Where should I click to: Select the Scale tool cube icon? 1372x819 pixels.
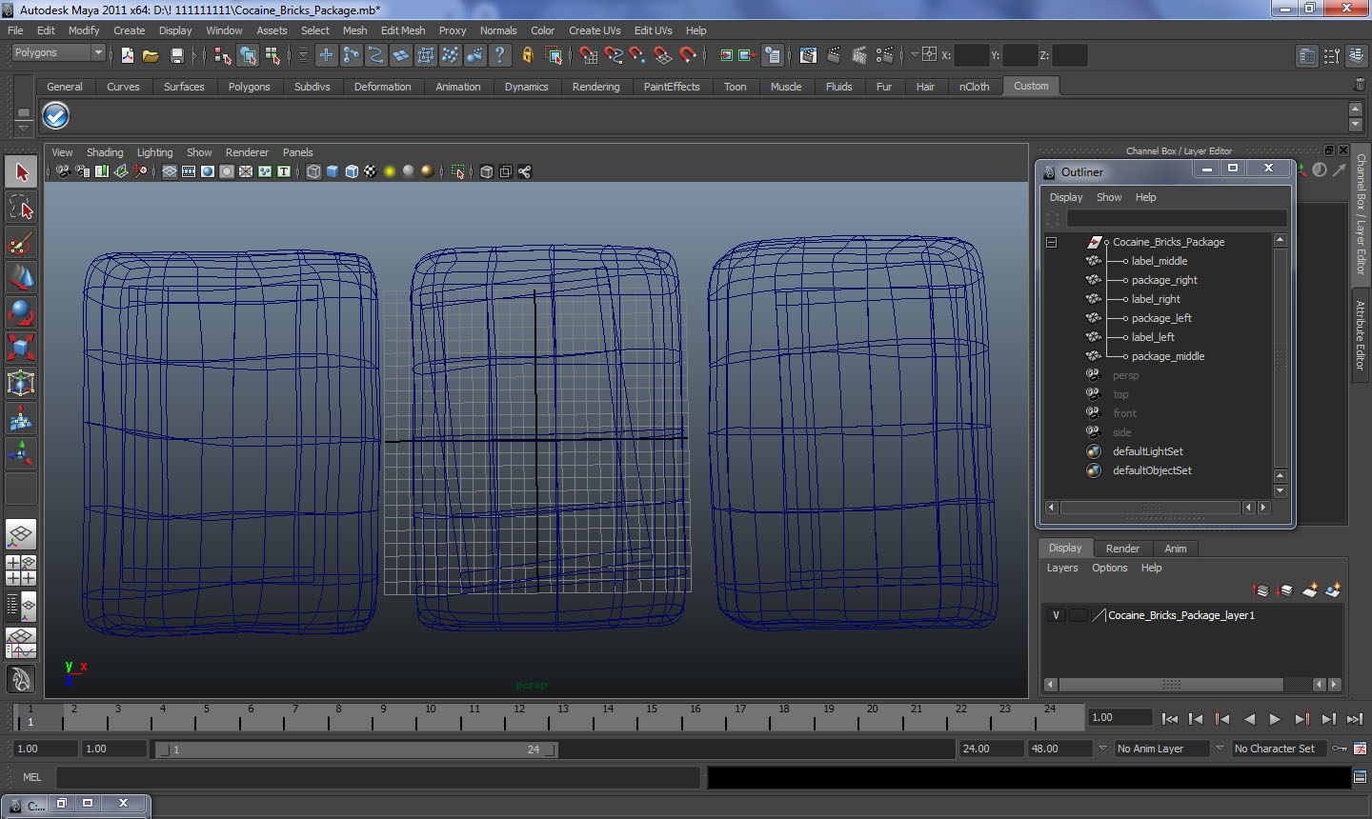(x=21, y=347)
